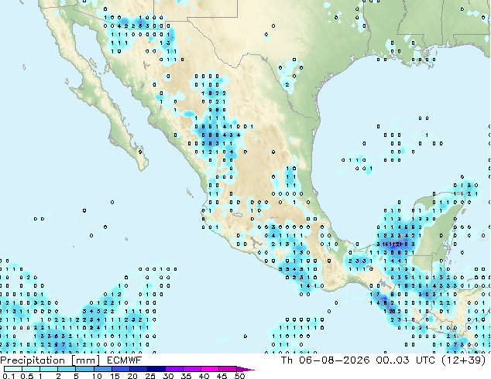This screenshot has height=379, width=491.
Task: Click the '50' legend scale value
Action: 239,376
